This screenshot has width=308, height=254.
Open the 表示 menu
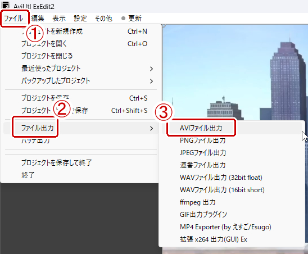point(59,19)
